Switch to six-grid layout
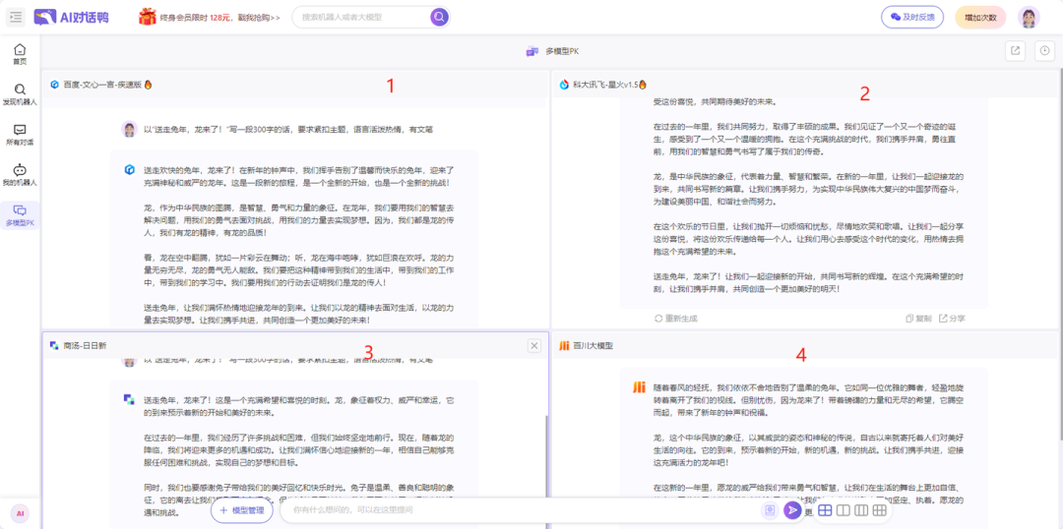This screenshot has width=1063, height=529. (x=879, y=510)
